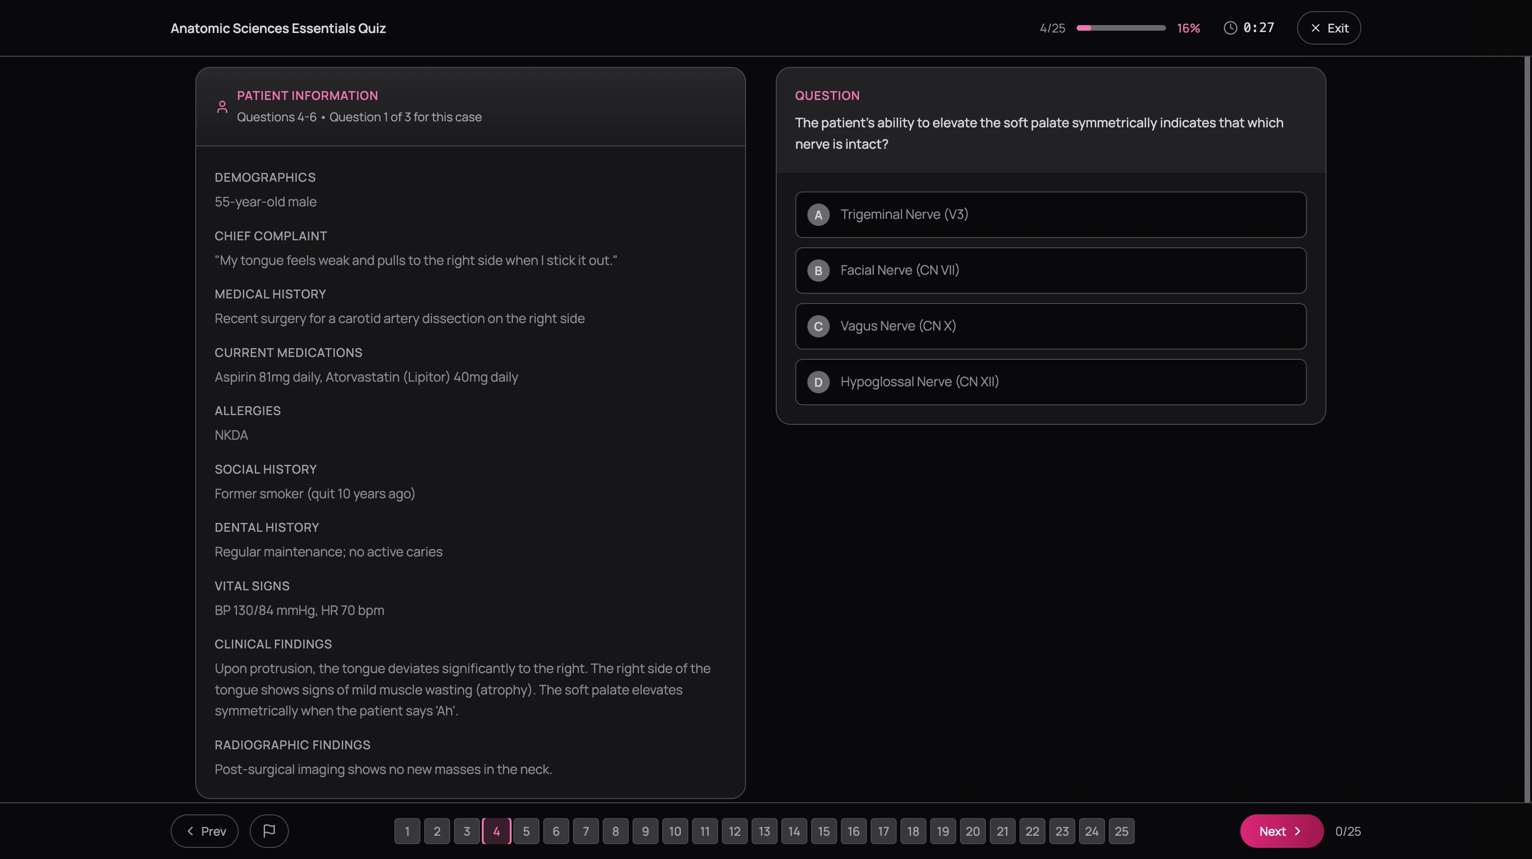
Task: Click the right chevron icon in the Next button
Action: click(x=1298, y=831)
